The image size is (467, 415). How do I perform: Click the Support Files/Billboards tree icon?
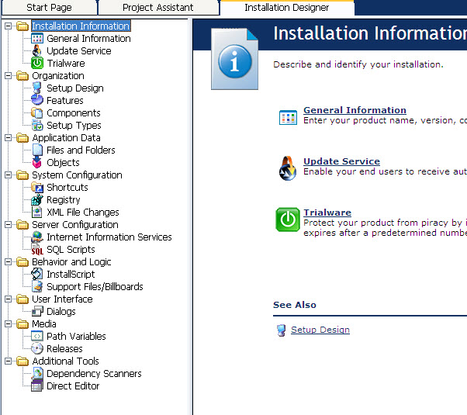37,286
